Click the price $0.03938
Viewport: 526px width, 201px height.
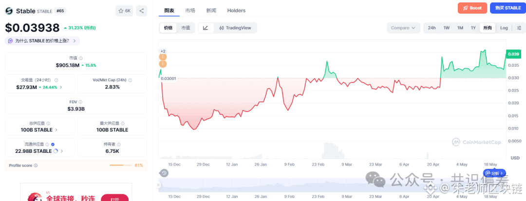[32, 28]
